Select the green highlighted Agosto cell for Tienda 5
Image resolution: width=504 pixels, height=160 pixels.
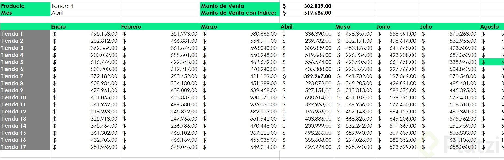click(x=491, y=62)
